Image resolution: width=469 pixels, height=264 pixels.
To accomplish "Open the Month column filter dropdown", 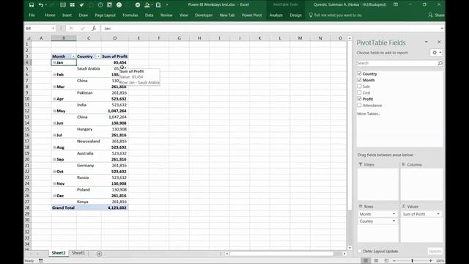I will point(73,56).
